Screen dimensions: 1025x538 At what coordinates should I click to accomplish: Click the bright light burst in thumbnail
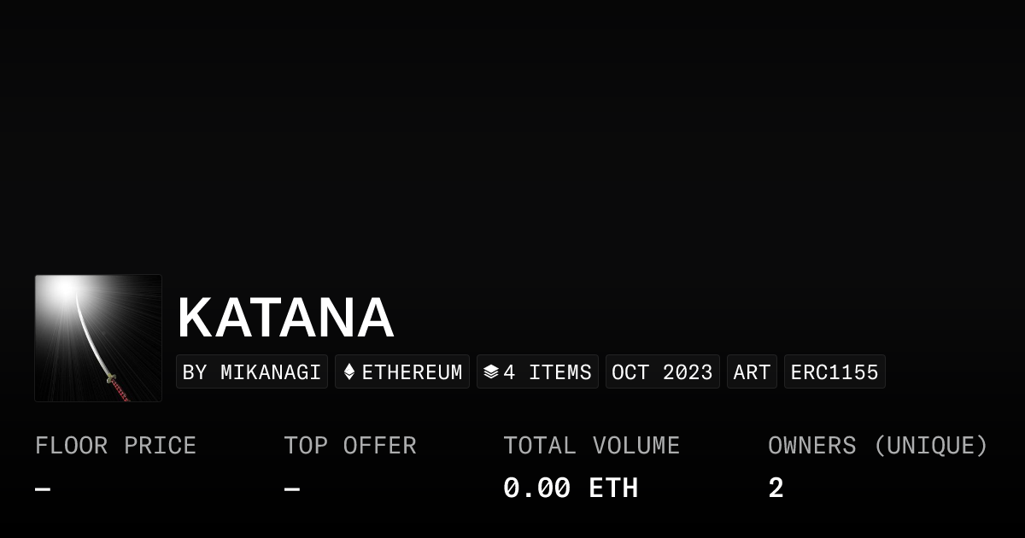pos(65,290)
